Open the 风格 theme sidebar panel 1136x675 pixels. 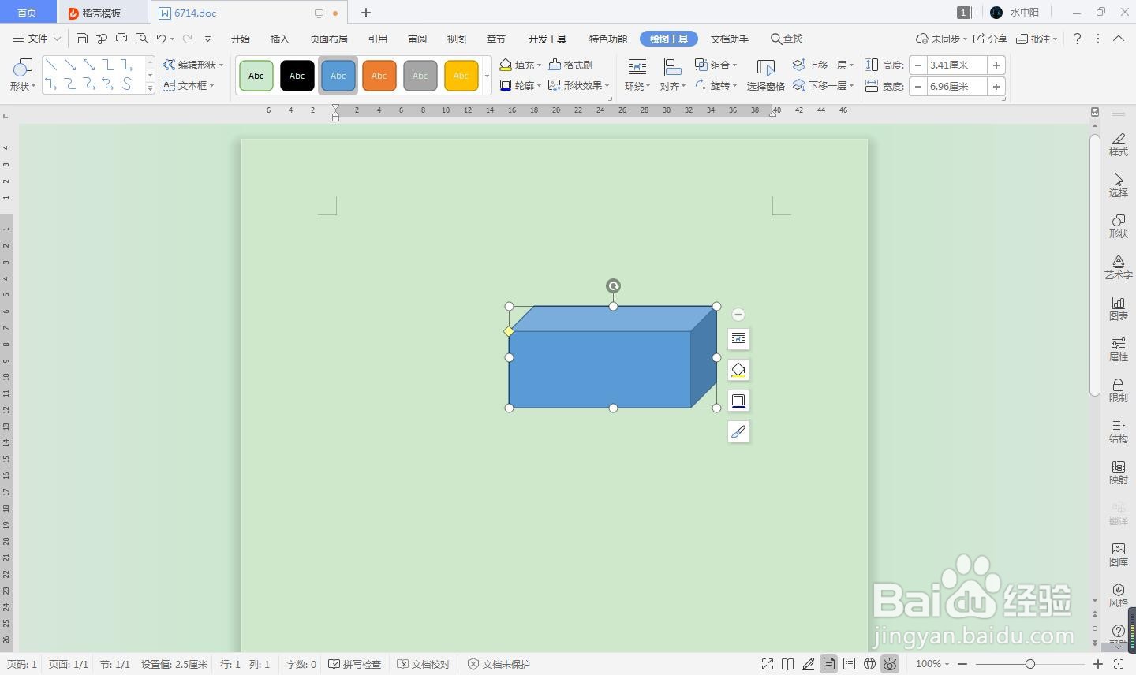click(1119, 595)
